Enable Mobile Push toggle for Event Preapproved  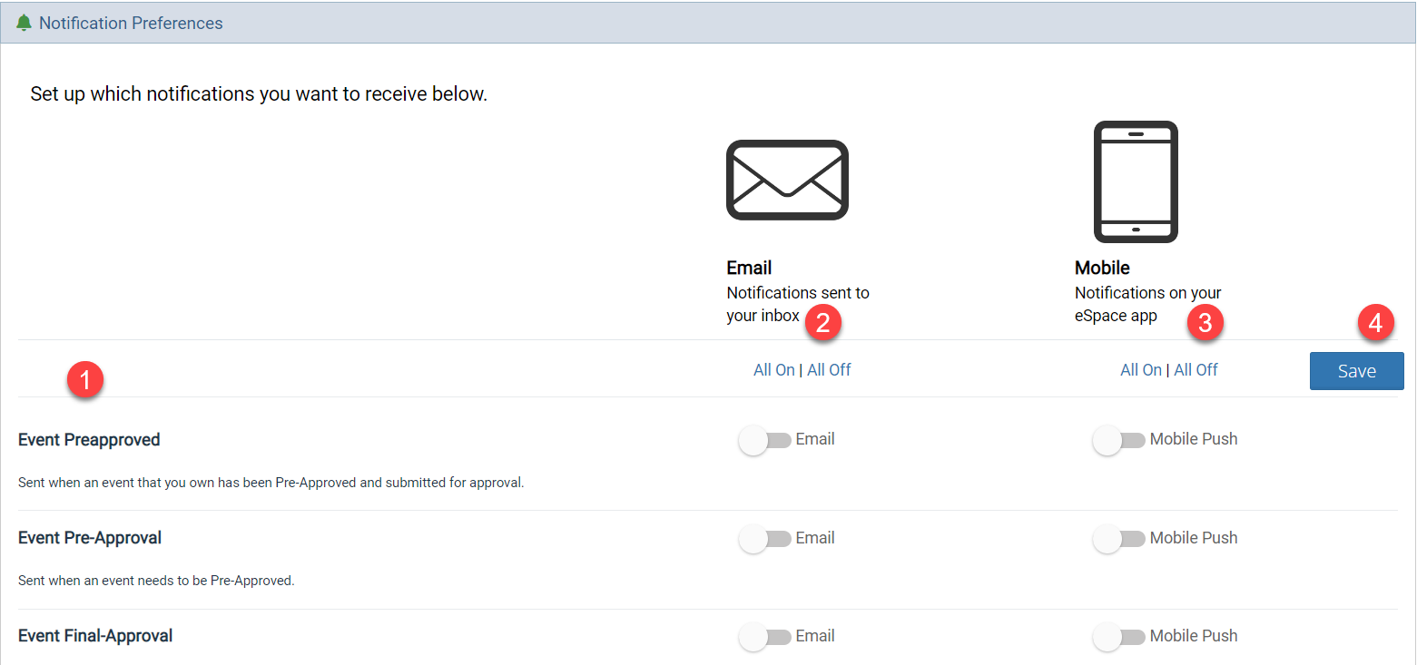[x=1118, y=441]
